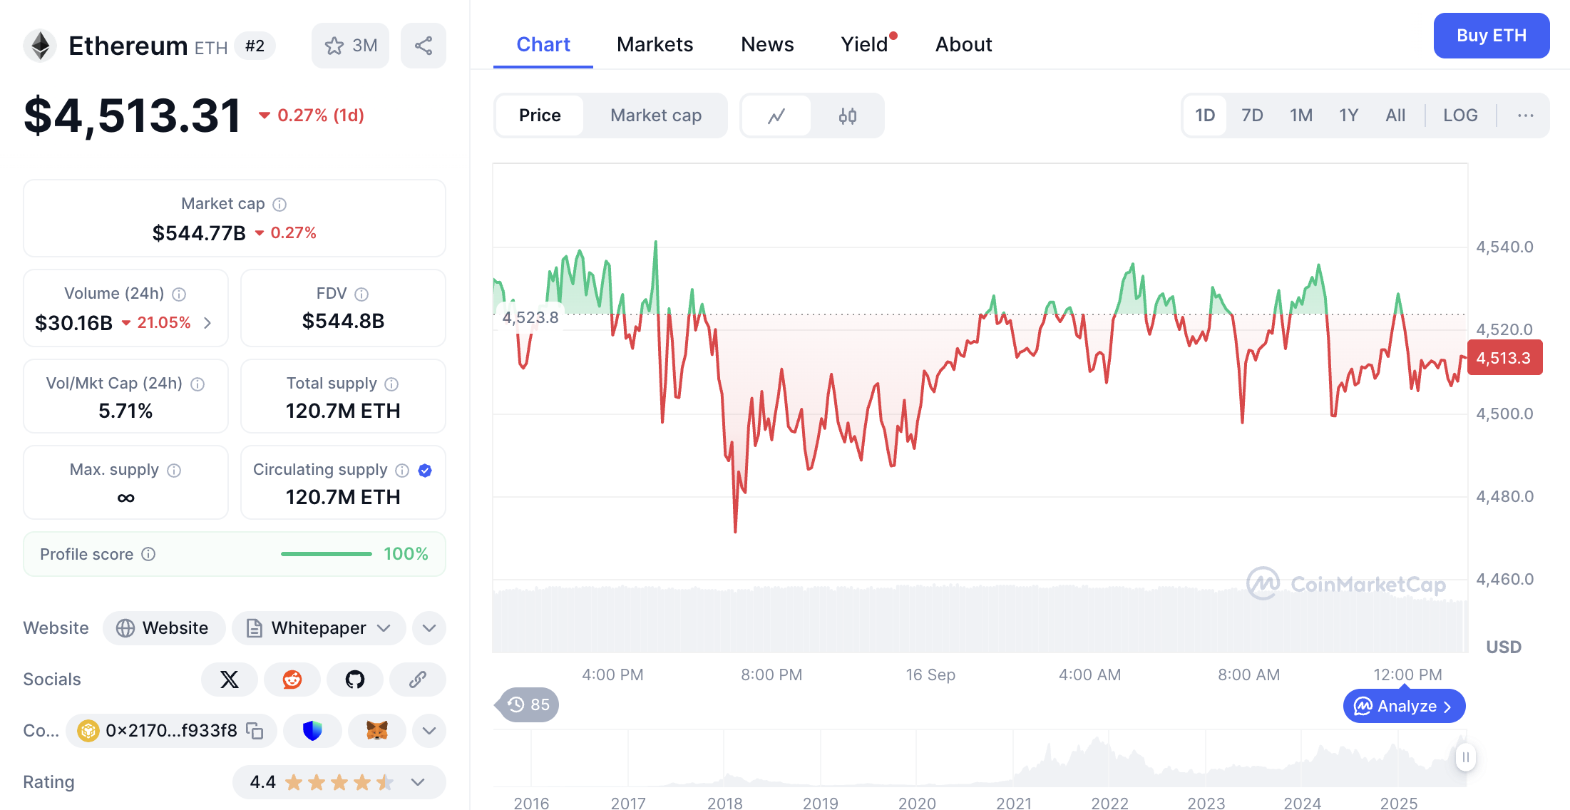The image size is (1570, 810).
Task: Click the USD currency label on chart
Action: [x=1504, y=647]
